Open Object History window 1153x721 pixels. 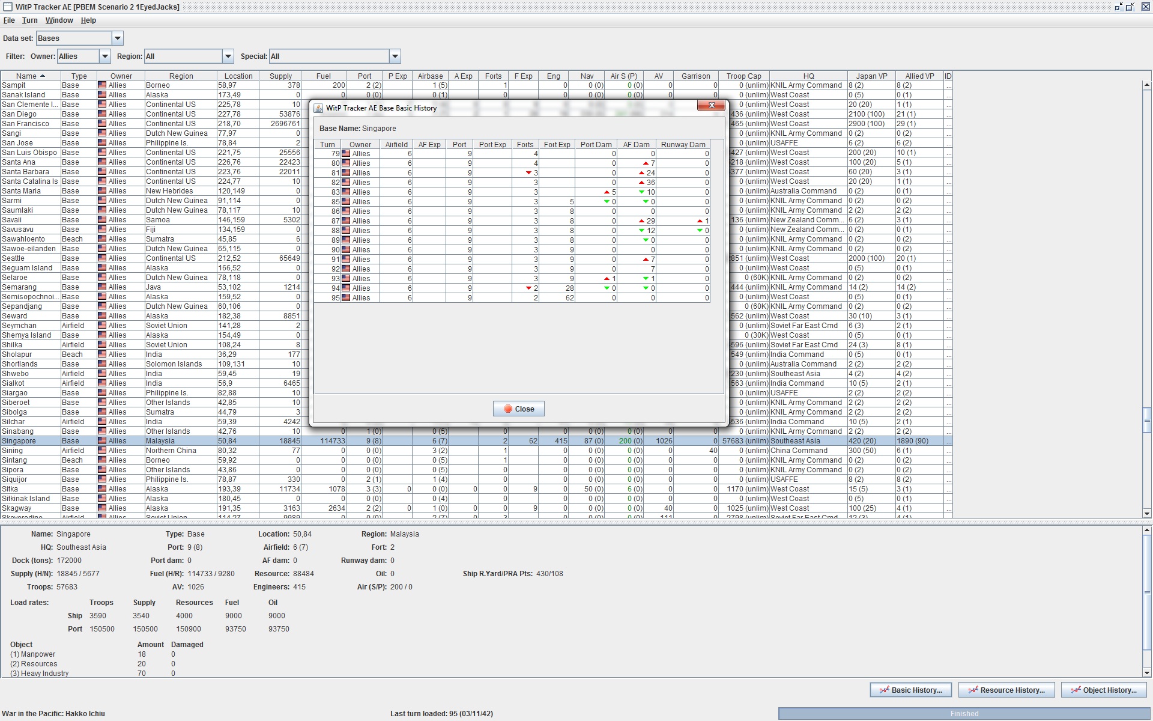click(1104, 690)
